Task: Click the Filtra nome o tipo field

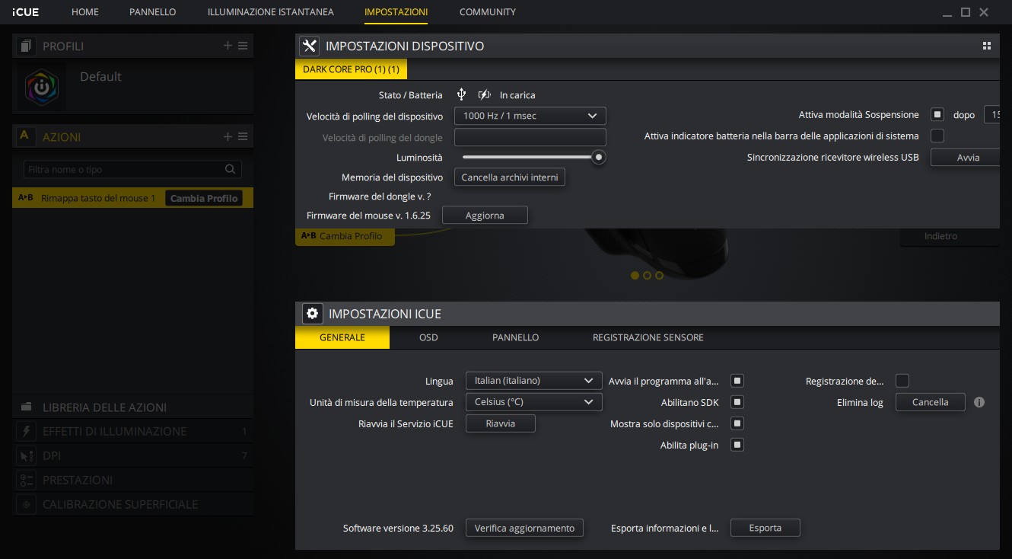Action: [x=132, y=169]
